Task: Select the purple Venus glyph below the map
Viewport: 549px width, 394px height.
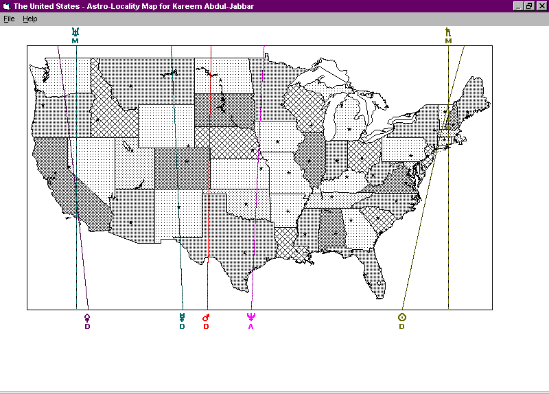Action: pyautogui.click(x=87, y=317)
